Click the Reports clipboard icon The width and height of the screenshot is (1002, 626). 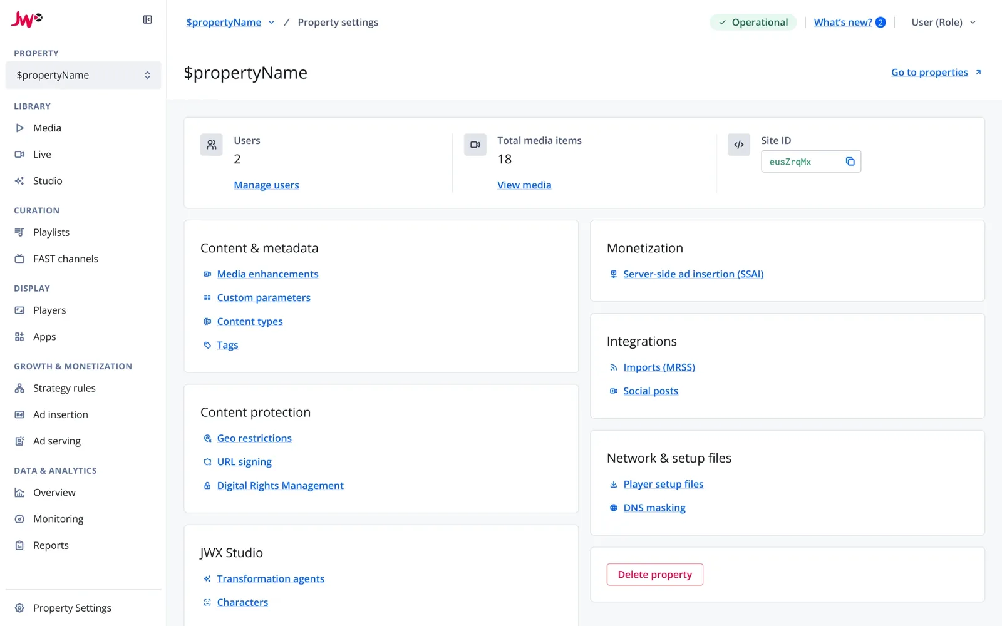(x=20, y=545)
